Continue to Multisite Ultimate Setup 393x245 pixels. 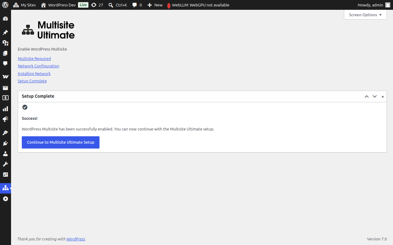coord(60,142)
